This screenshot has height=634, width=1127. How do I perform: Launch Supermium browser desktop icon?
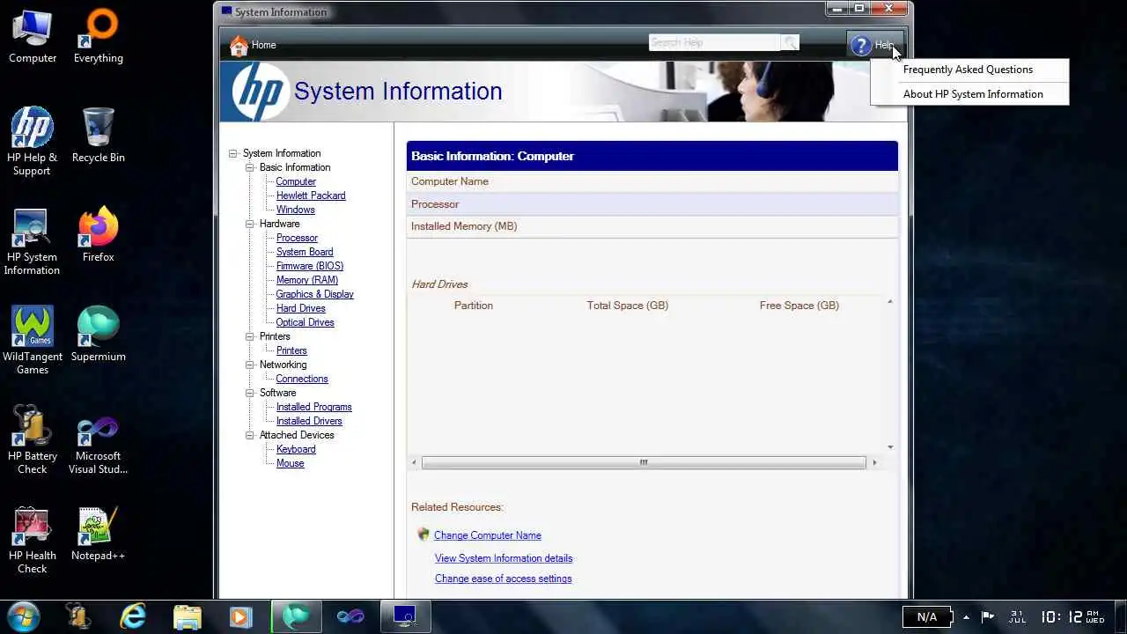pos(98,335)
